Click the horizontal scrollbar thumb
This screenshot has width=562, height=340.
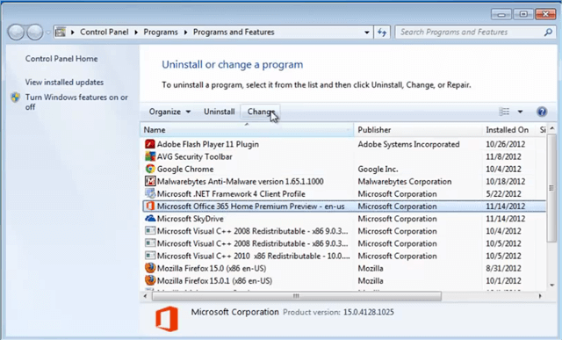297,296
